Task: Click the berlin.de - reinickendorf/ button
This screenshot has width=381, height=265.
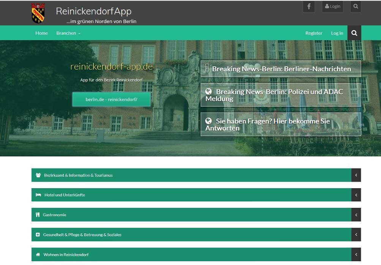Action: [111, 100]
